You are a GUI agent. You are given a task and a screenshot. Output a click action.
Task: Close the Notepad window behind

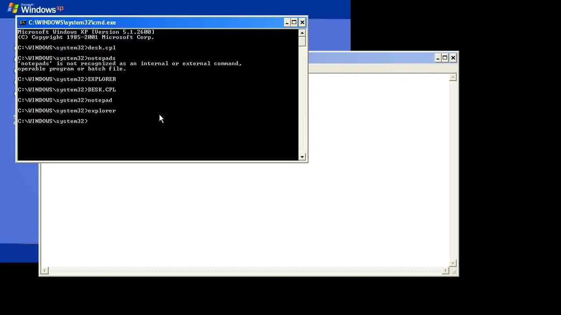tap(453, 58)
